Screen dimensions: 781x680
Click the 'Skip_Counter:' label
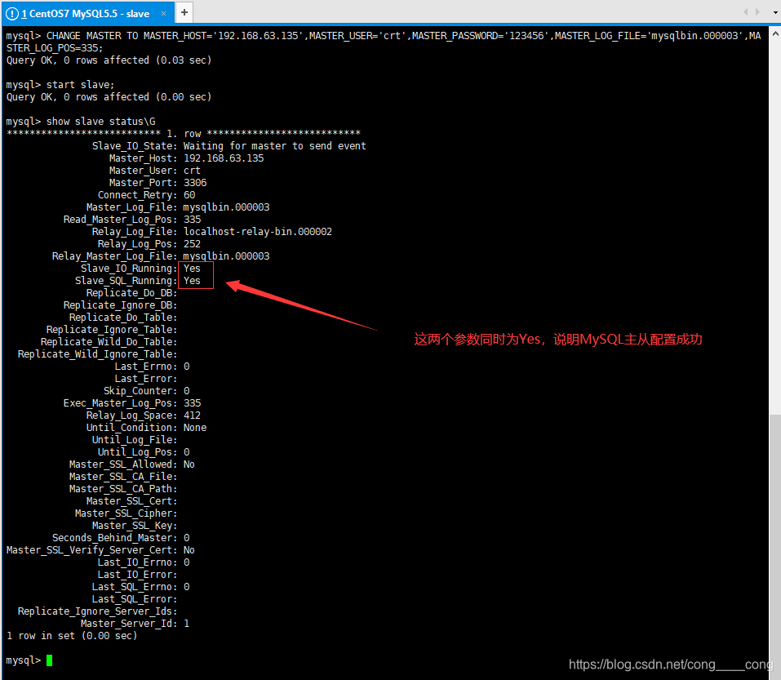point(140,391)
